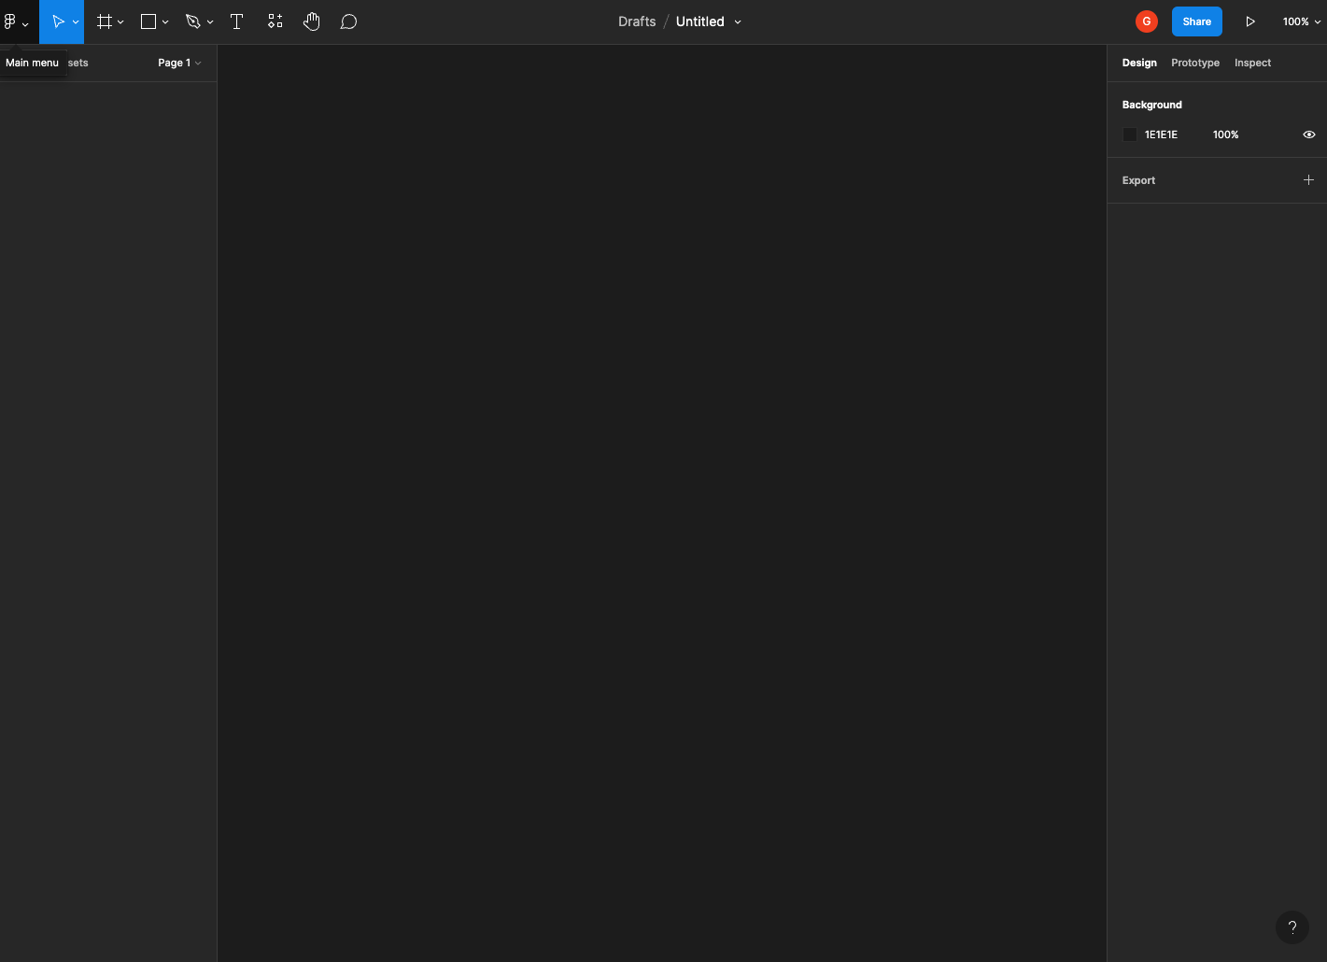Image resolution: width=1327 pixels, height=962 pixels.
Task: Click the background opacity 100% field
Action: click(x=1226, y=134)
